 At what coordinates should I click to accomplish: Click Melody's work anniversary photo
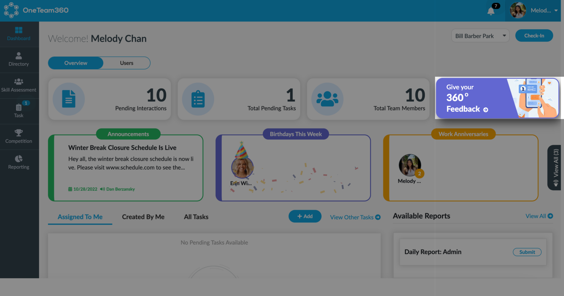pyautogui.click(x=410, y=165)
